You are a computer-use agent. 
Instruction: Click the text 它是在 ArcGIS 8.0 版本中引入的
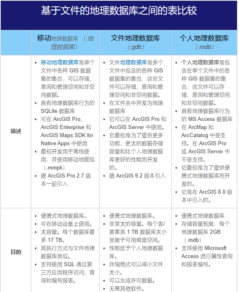(x=207, y=196)
